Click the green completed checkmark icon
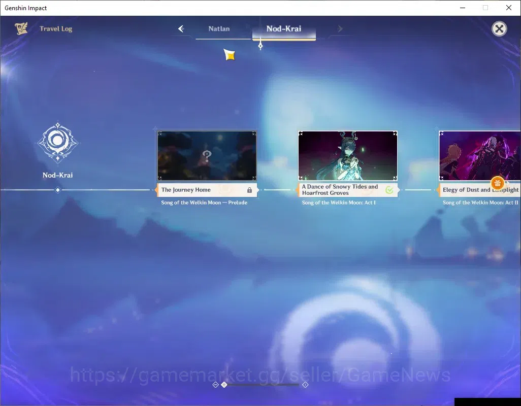The width and height of the screenshot is (521, 406). pos(389,190)
